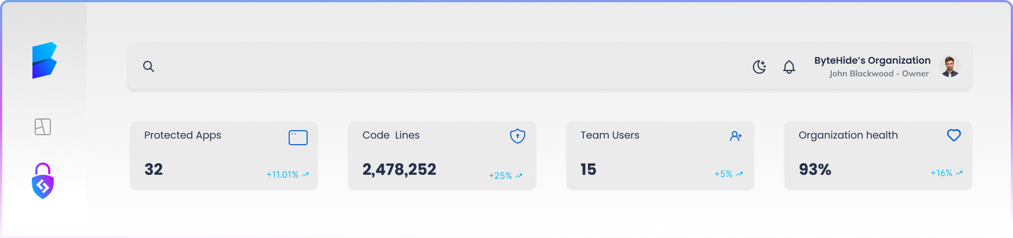Toggle dark mode moon icon

759,67
